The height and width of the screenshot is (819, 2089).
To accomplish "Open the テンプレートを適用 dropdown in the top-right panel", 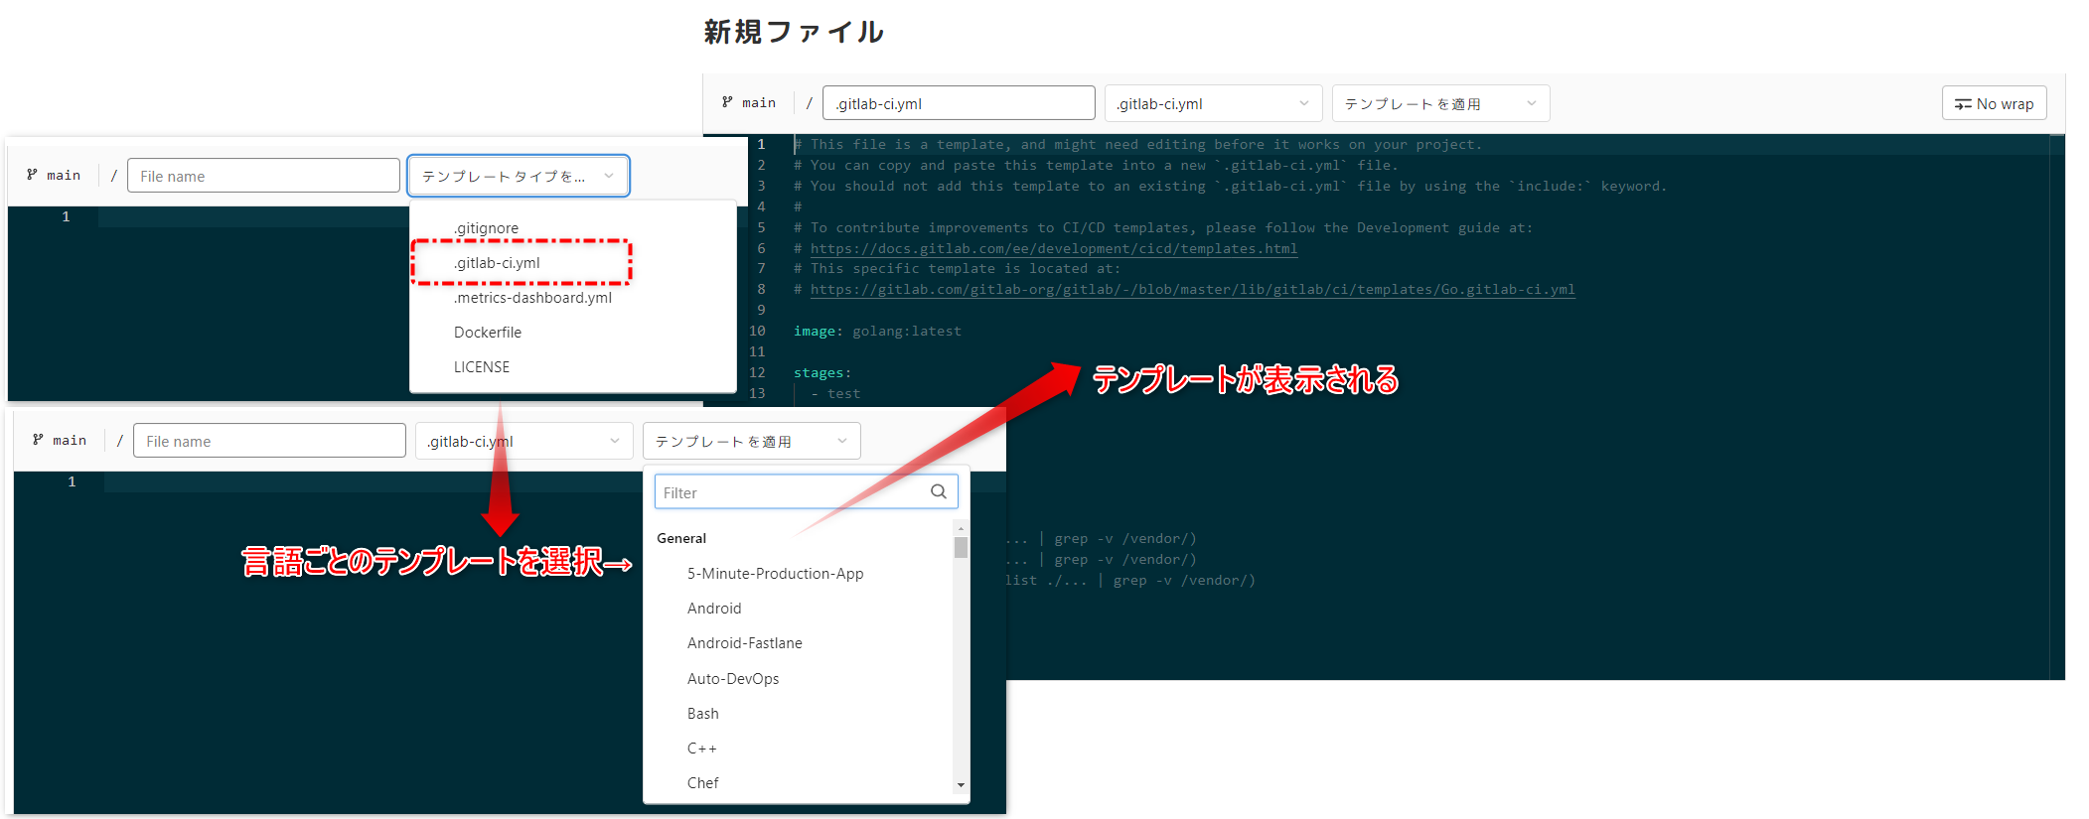I will [1440, 103].
